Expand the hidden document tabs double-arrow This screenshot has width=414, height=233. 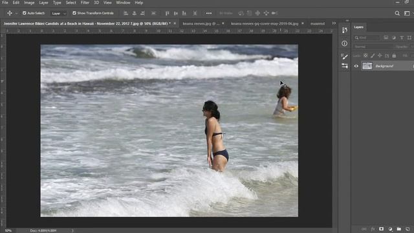334,23
